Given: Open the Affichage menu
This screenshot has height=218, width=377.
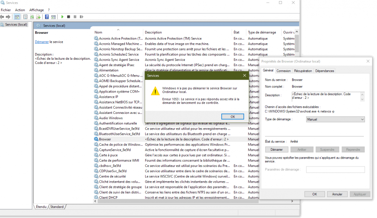Looking at the screenshot, I should coord(36,10).
